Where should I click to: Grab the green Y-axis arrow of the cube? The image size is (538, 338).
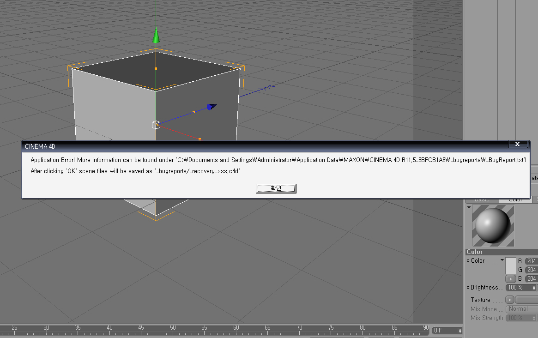(x=156, y=36)
